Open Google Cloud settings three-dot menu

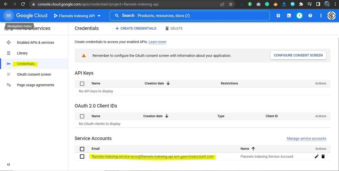[x=321, y=16]
